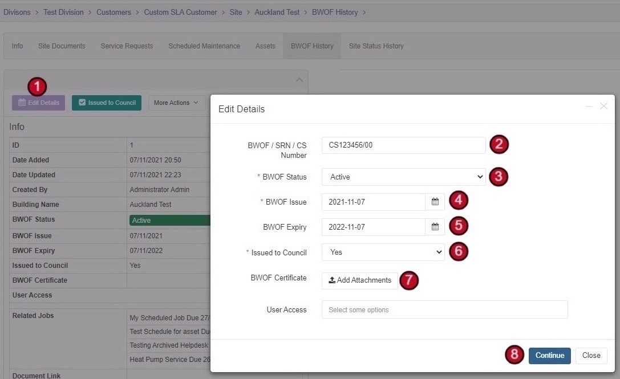
Task: Click the BWOF Expiry date field
Action: click(374, 227)
